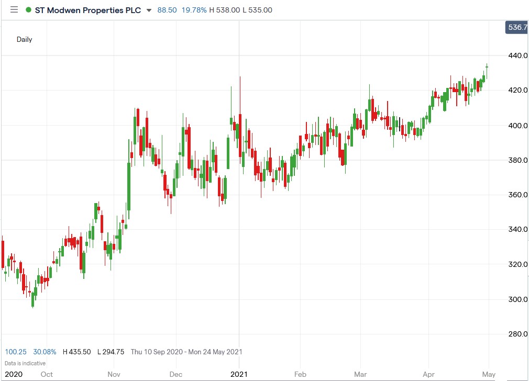Open the hamburger menu icon
The image size is (529, 381).
(14, 9)
